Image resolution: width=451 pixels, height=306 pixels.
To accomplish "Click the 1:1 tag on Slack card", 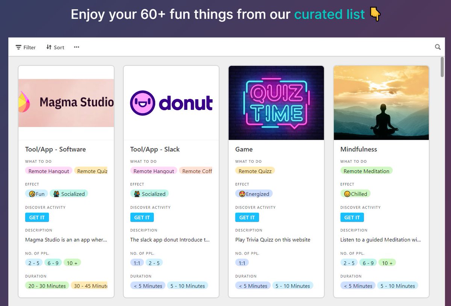I will [x=137, y=263].
